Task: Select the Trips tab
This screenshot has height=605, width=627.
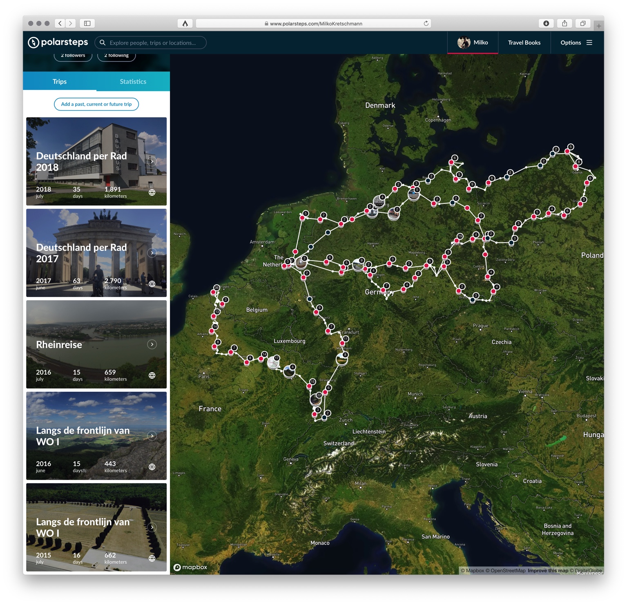Action: click(x=60, y=82)
